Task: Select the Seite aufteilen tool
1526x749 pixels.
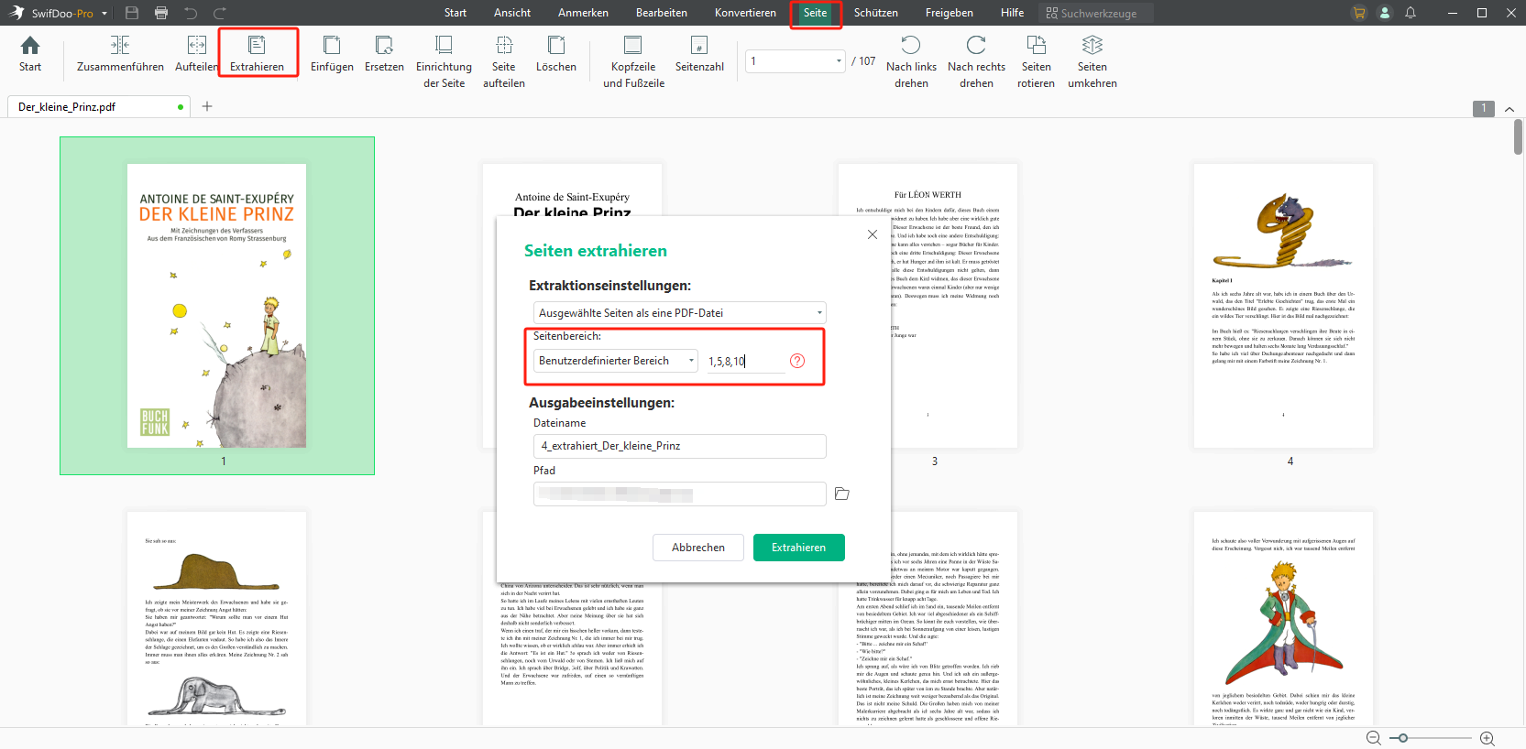Action: [504, 61]
